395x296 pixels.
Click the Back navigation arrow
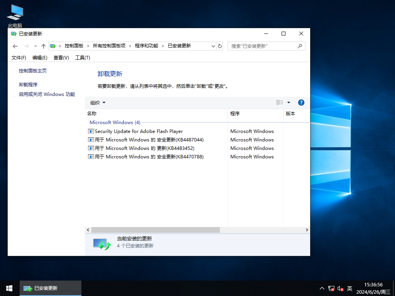click(15, 46)
